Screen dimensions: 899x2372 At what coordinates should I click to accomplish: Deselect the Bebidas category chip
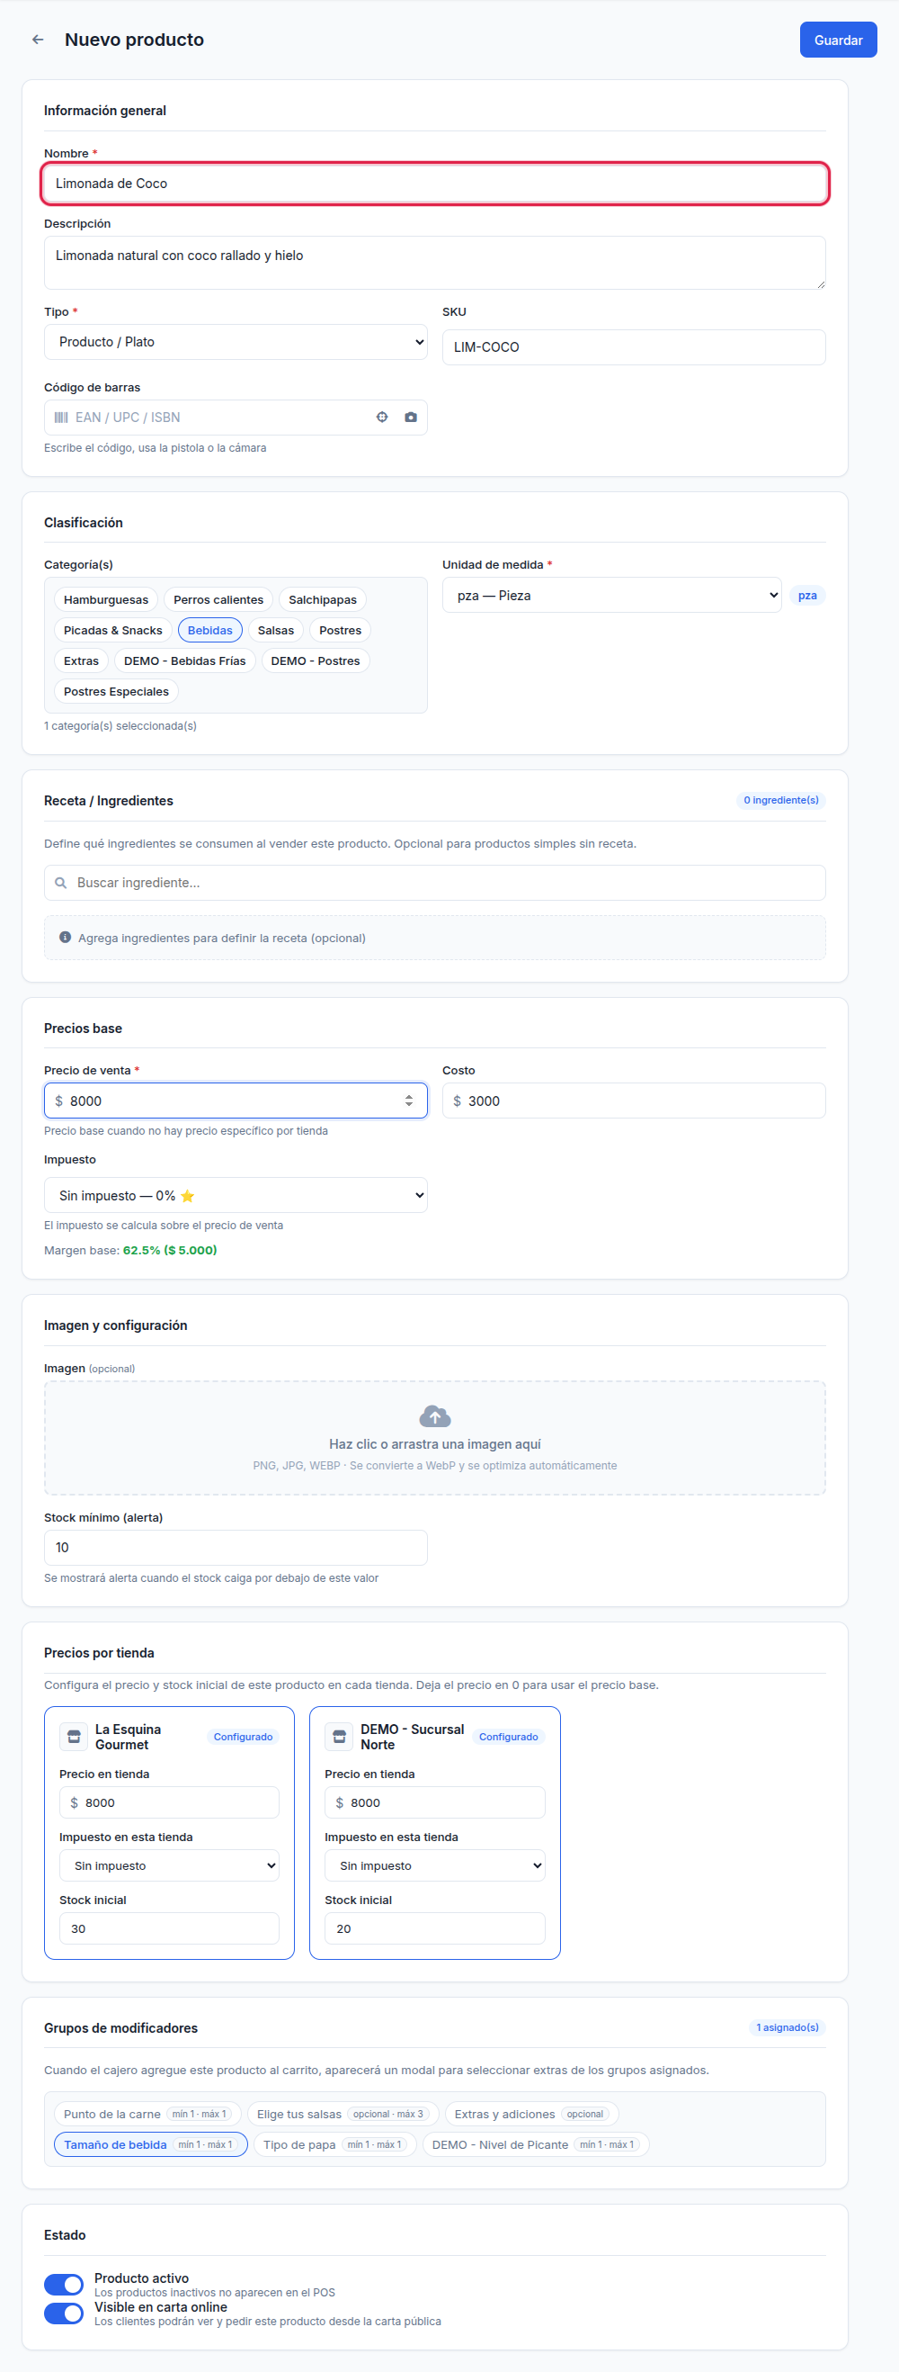[209, 631]
